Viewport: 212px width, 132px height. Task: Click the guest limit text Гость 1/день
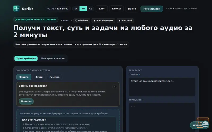coord(182,8)
